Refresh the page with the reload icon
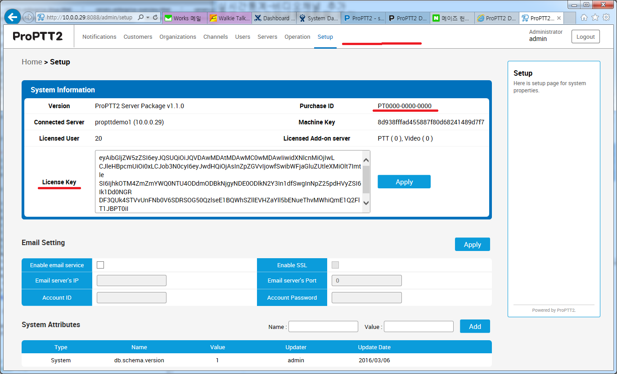 [156, 18]
